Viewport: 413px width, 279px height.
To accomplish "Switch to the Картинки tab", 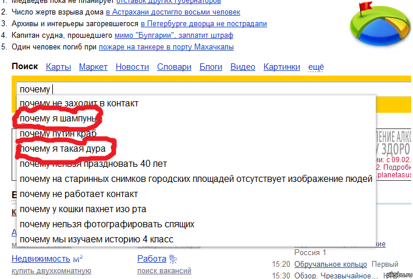I will tap(282, 67).
